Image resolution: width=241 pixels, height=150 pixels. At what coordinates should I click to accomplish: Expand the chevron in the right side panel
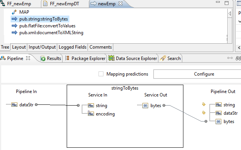coord(239,21)
